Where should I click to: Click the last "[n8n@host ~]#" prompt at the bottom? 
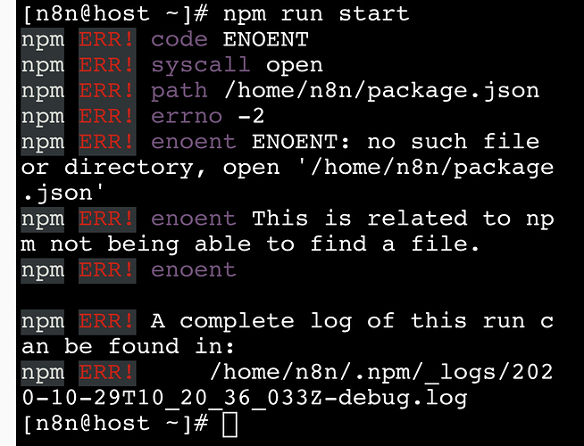[x=111, y=424]
